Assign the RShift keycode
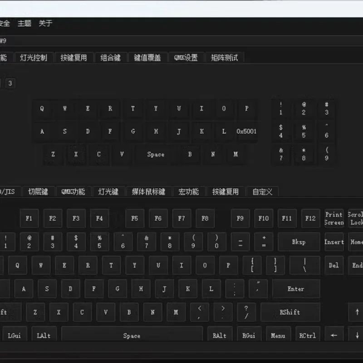The width and height of the screenshot is (363, 363). tap(289, 312)
